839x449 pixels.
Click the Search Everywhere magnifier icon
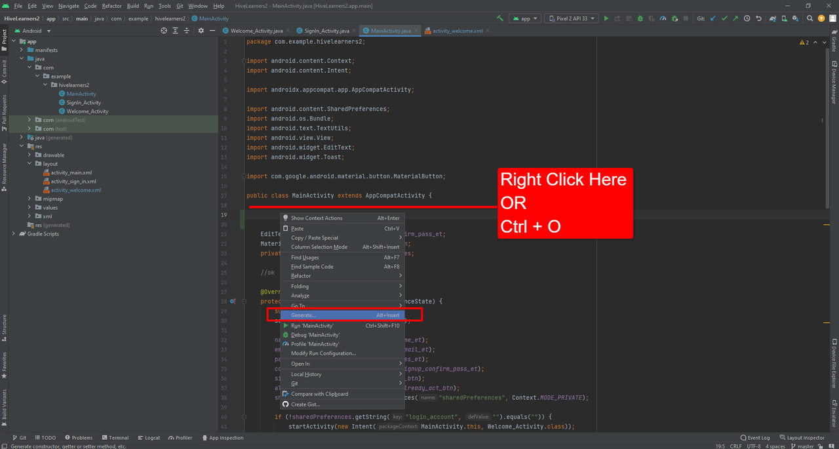[x=810, y=18]
